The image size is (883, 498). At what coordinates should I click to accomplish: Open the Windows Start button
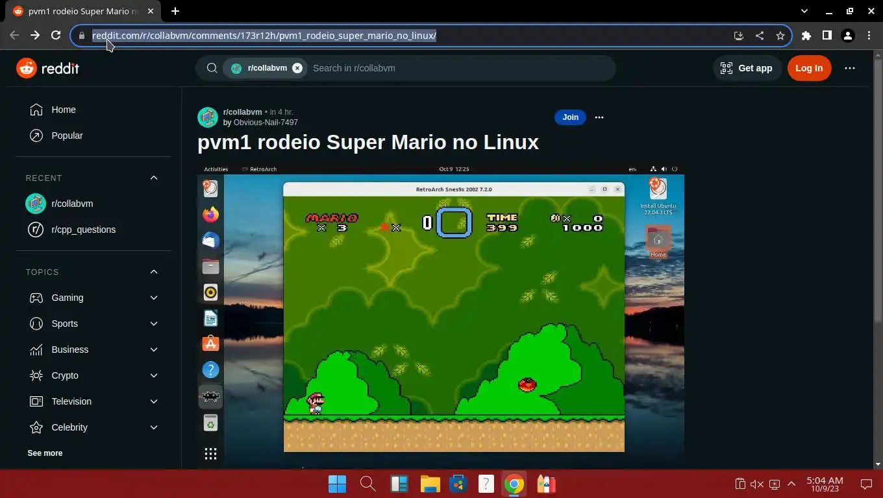[x=338, y=484]
